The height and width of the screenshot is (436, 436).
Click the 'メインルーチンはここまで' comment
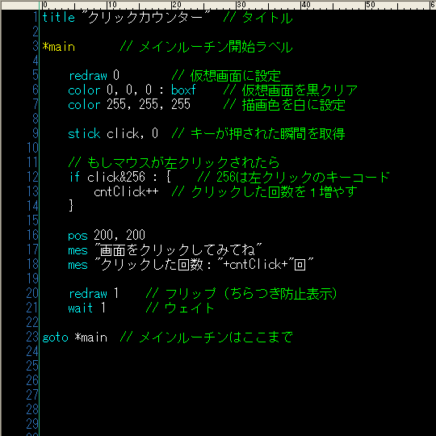216,337
